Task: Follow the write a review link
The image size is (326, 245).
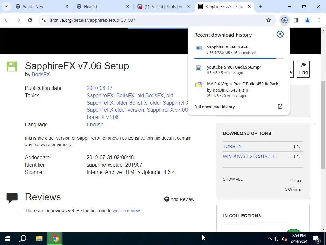Action: [126, 211]
